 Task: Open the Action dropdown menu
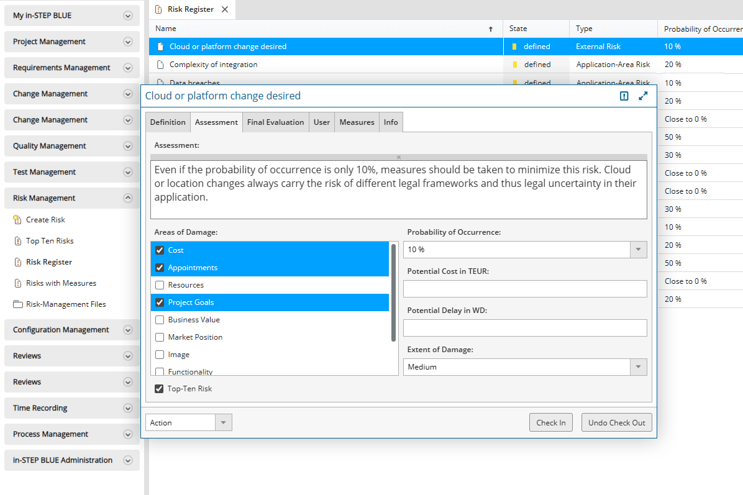[x=223, y=423]
